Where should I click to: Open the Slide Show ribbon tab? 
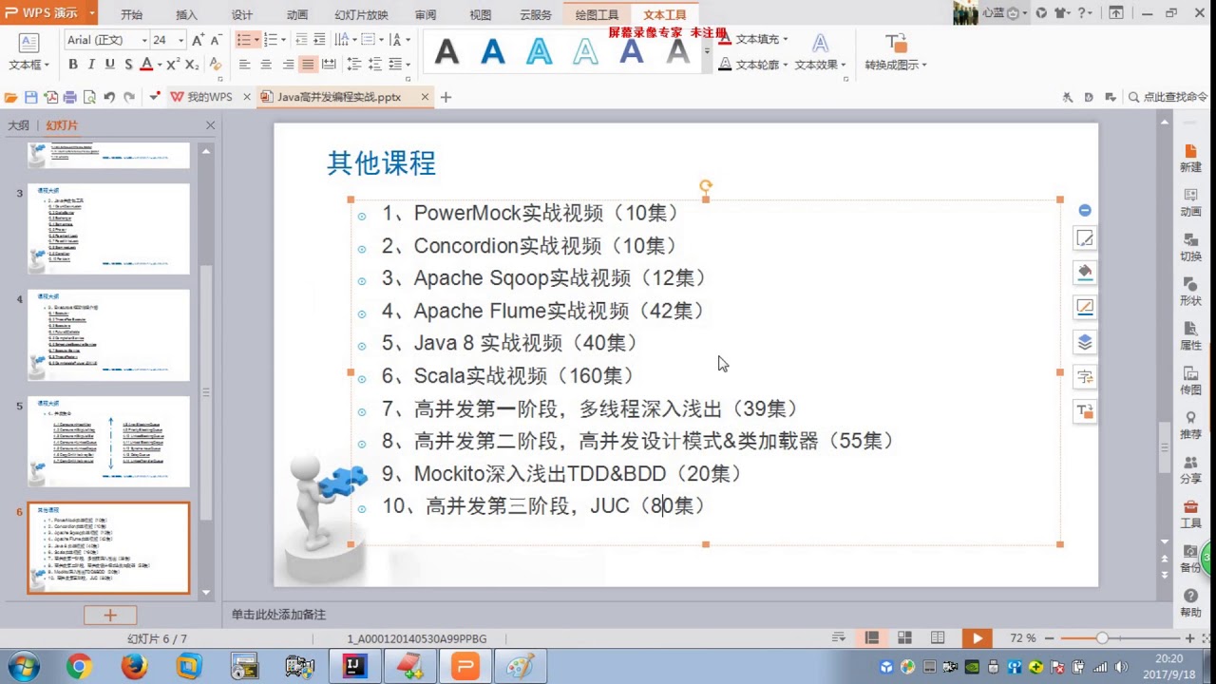(361, 15)
